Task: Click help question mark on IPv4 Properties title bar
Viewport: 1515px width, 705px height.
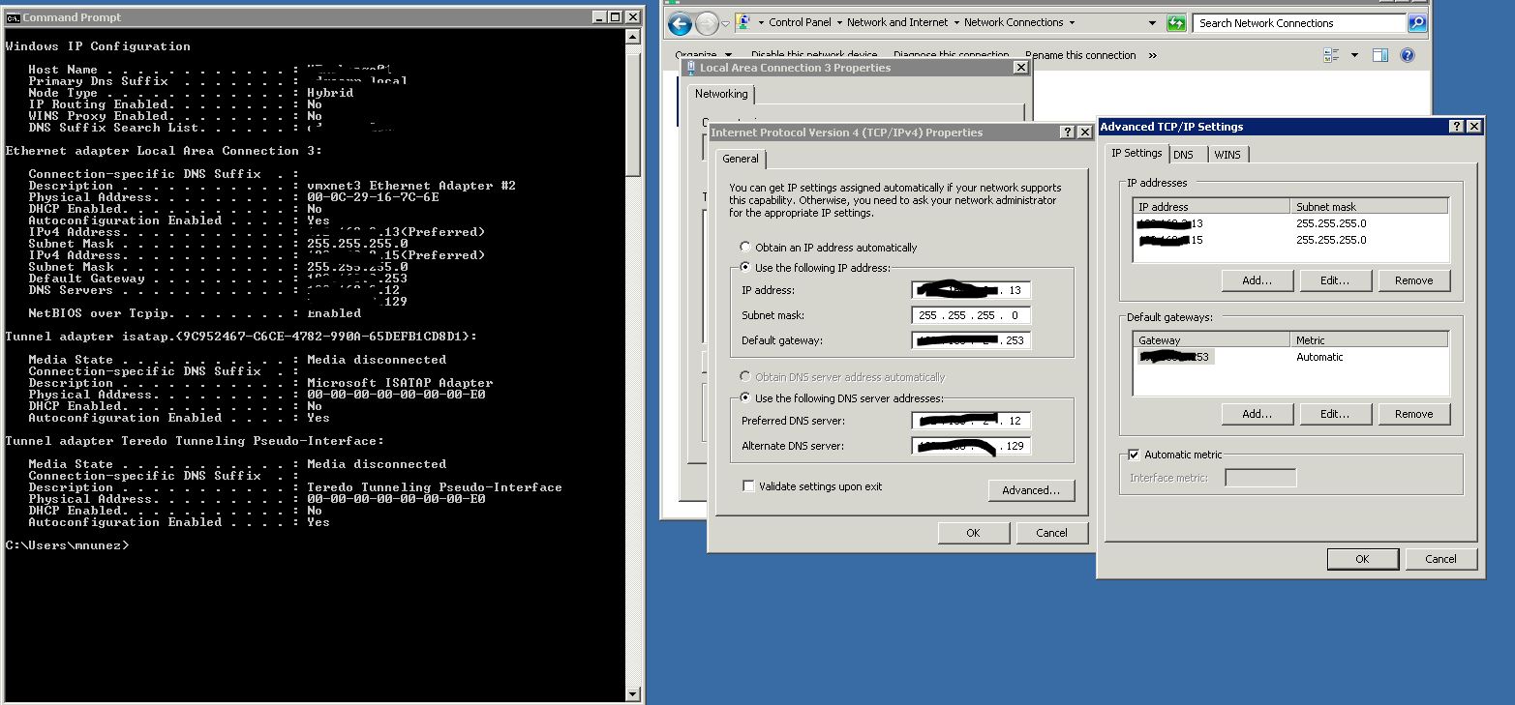Action: pyautogui.click(x=1068, y=132)
